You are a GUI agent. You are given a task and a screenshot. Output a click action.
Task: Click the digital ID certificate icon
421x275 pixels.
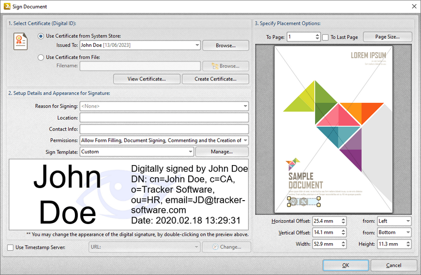(x=20, y=41)
